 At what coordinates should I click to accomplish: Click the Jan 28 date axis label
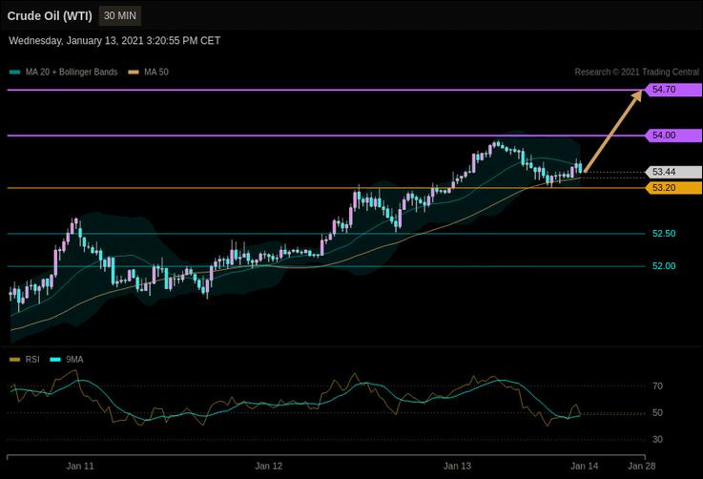click(642, 466)
